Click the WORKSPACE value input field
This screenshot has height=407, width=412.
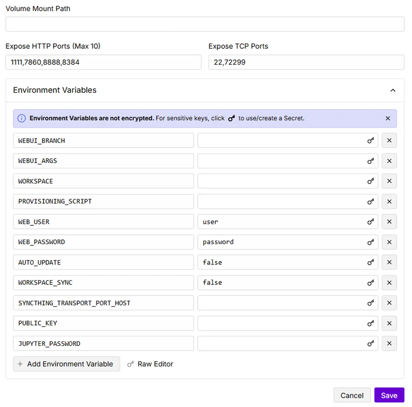[x=280, y=181]
